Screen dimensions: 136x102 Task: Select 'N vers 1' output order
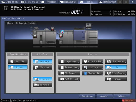(x=43, y=85)
